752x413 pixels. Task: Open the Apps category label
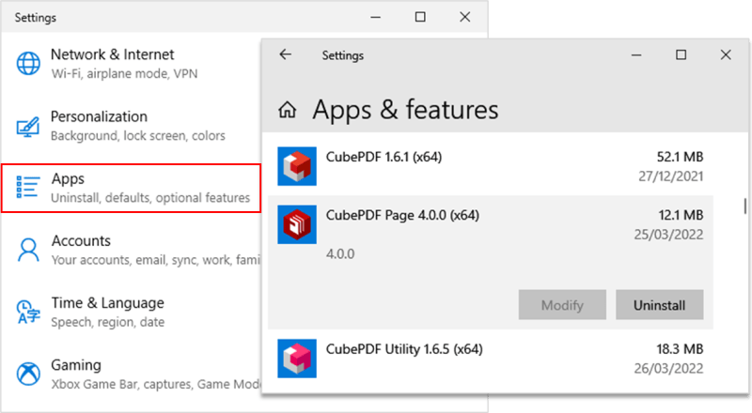click(68, 179)
